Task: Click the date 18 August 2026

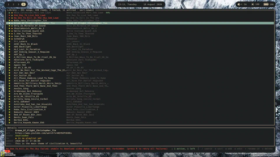Action: click(x=153, y=4)
